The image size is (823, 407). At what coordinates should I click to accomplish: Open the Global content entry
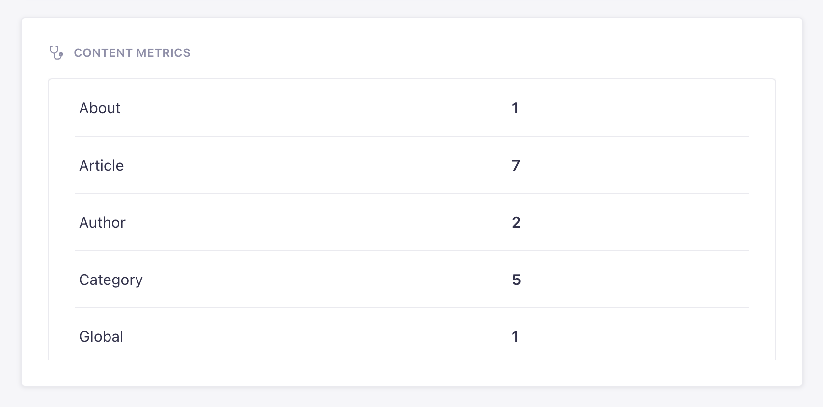(101, 336)
